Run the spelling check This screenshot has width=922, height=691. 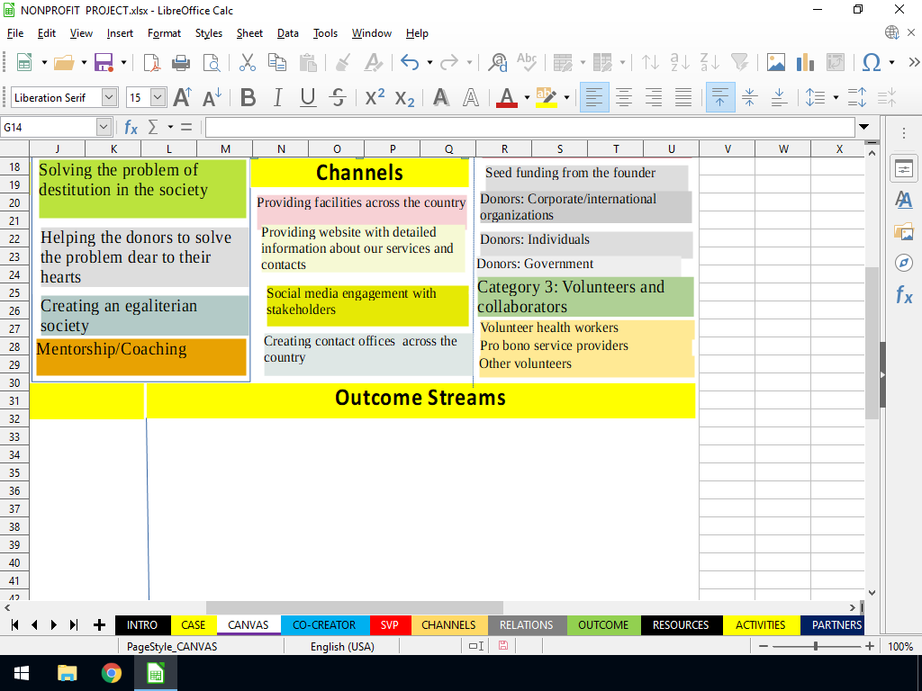click(527, 62)
